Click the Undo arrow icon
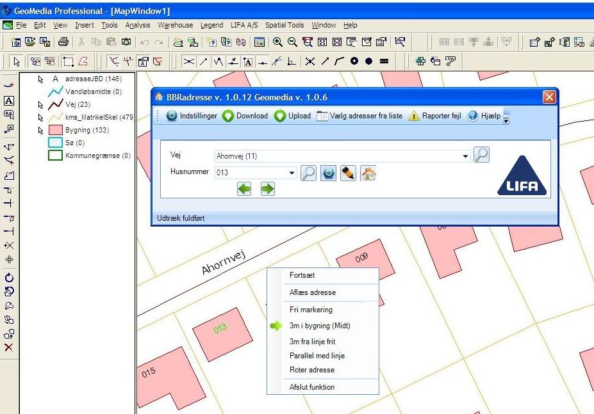Screen dimensions: 594x414 144,42
